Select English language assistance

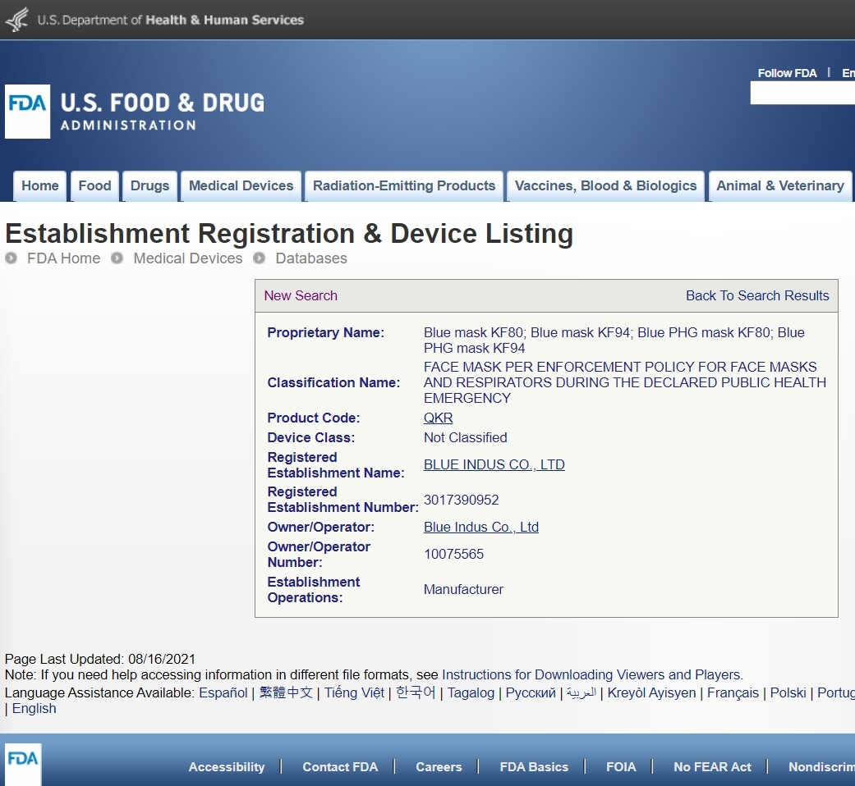(x=34, y=709)
